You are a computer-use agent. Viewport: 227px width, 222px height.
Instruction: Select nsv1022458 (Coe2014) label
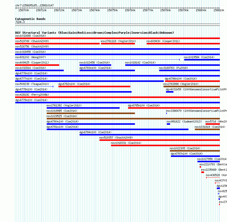pos(95,63)
